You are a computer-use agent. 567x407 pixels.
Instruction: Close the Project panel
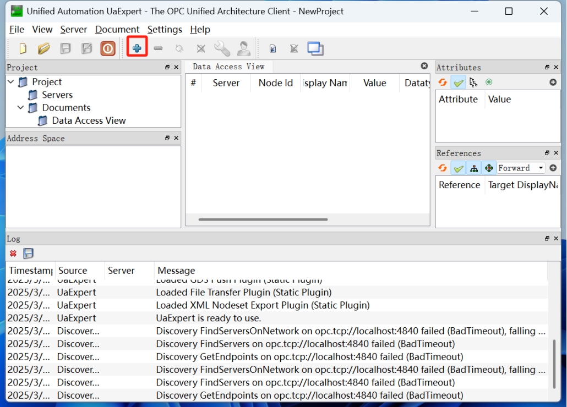(x=177, y=67)
